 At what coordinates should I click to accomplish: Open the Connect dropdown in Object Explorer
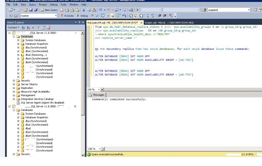point(14,27)
